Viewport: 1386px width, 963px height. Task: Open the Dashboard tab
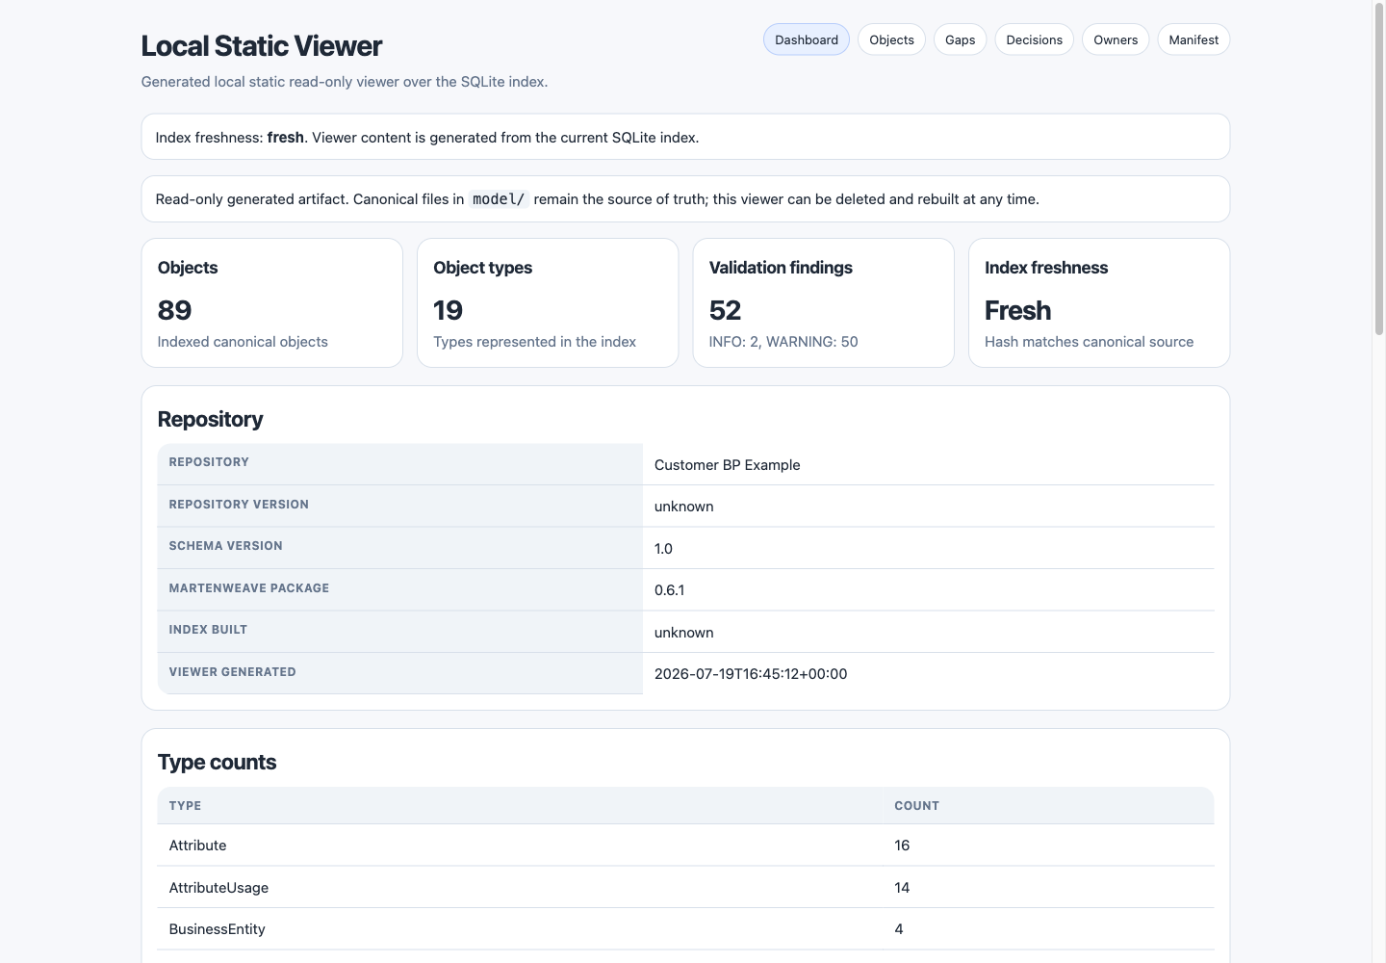pos(806,39)
